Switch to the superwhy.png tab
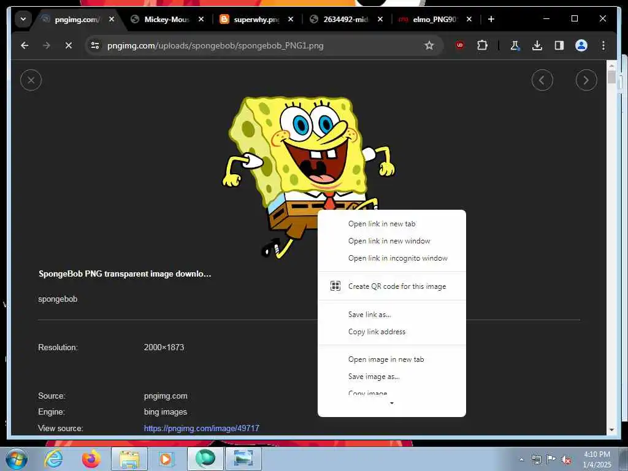Screen dimensions: 628x471 pos(257,19)
